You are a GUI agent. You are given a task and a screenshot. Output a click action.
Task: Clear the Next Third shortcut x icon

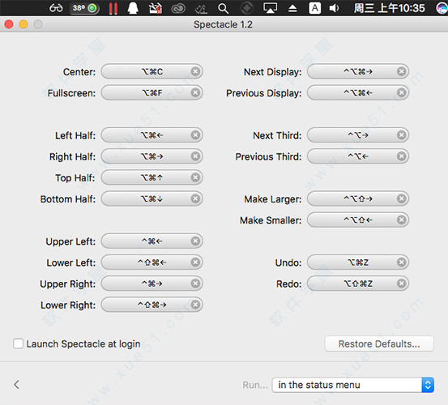(x=402, y=135)
